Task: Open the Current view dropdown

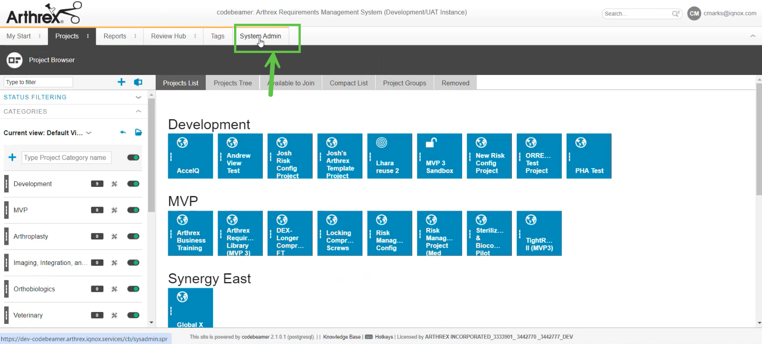Action: pos(89,133)
